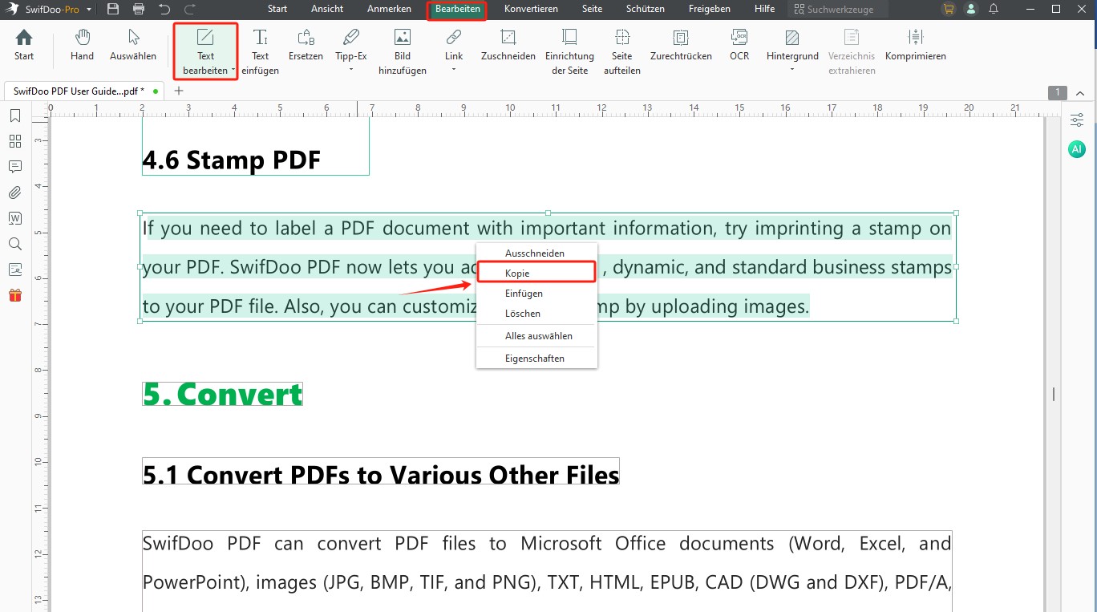Click the page number 1 indicator
1097x612 pixels.
[x=1057, y=92]
